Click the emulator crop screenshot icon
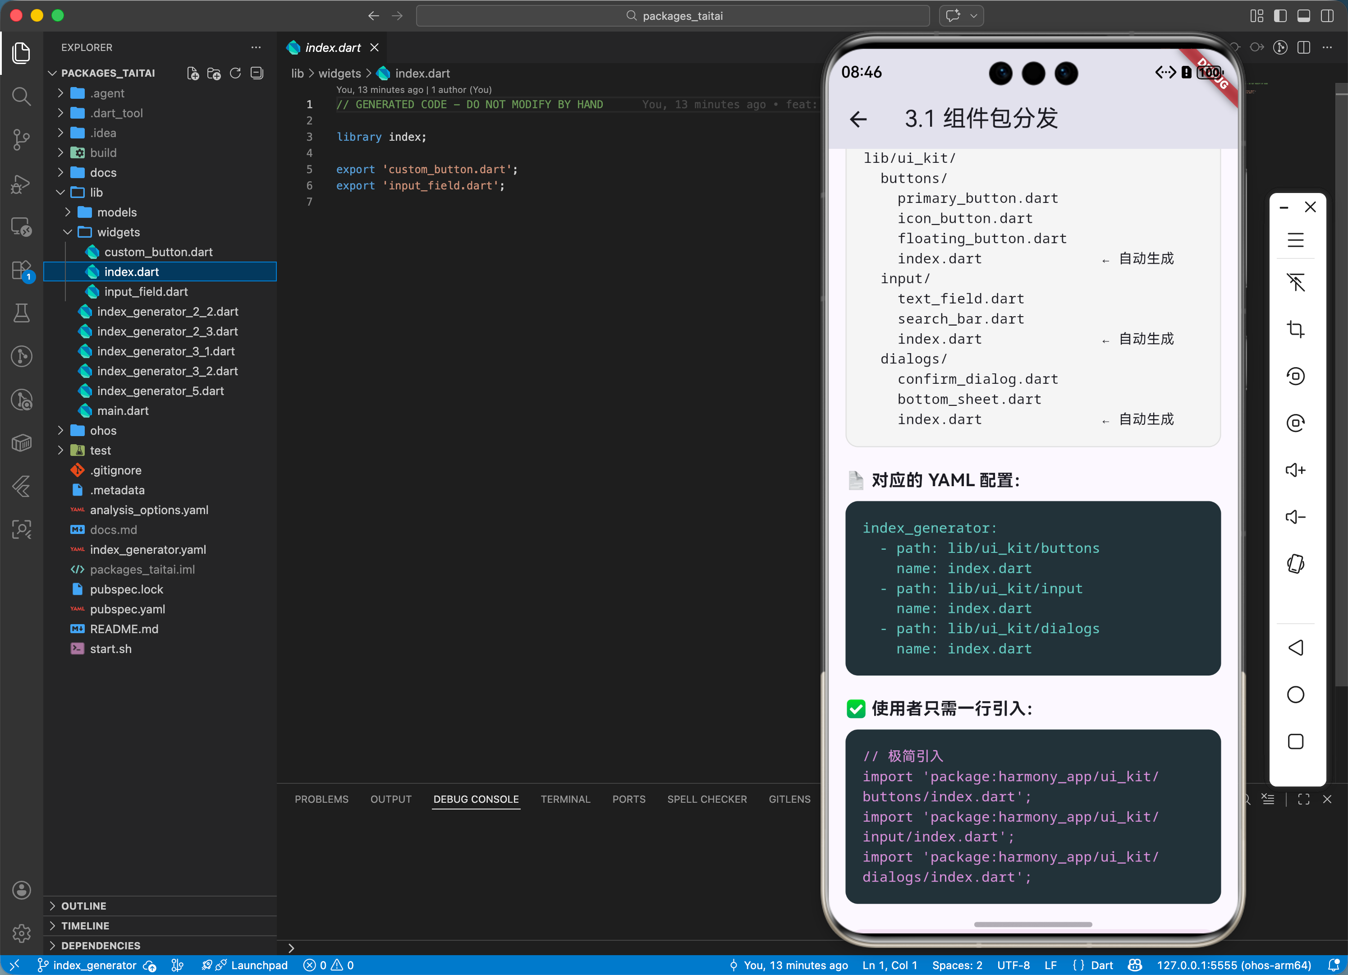This screenshot has width=1348, height=975. (1295, 329)
